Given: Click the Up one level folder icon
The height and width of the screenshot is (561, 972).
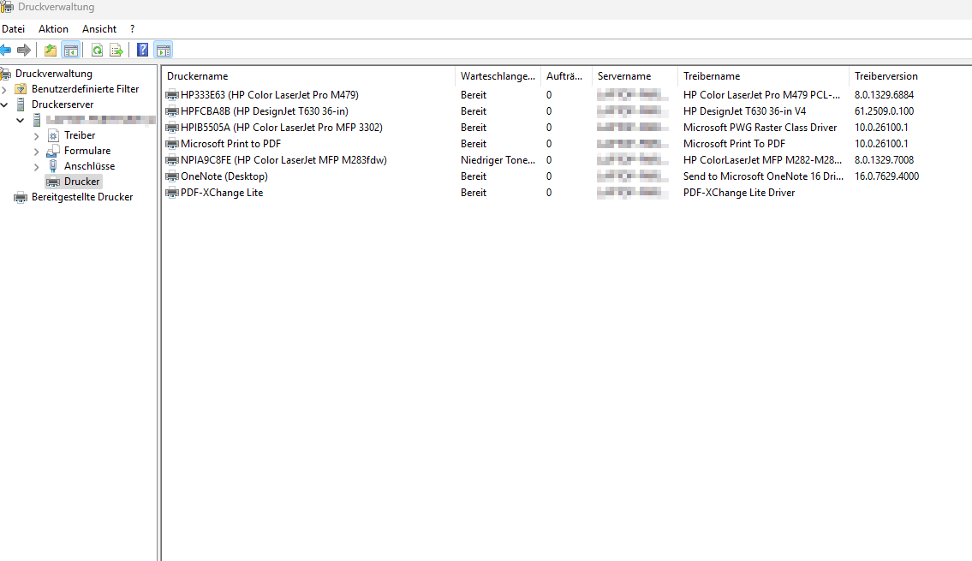Looking at the screenshot, I should 51,50.
